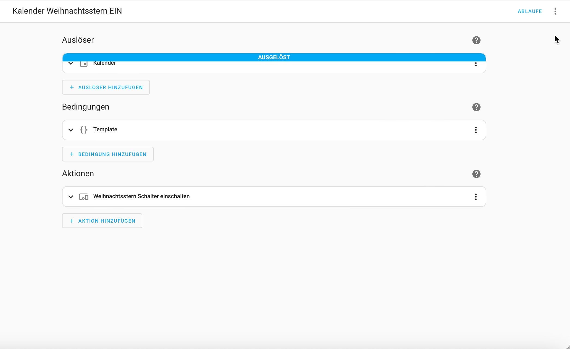Click the calendar icon in the trigger row

point(84,64)
